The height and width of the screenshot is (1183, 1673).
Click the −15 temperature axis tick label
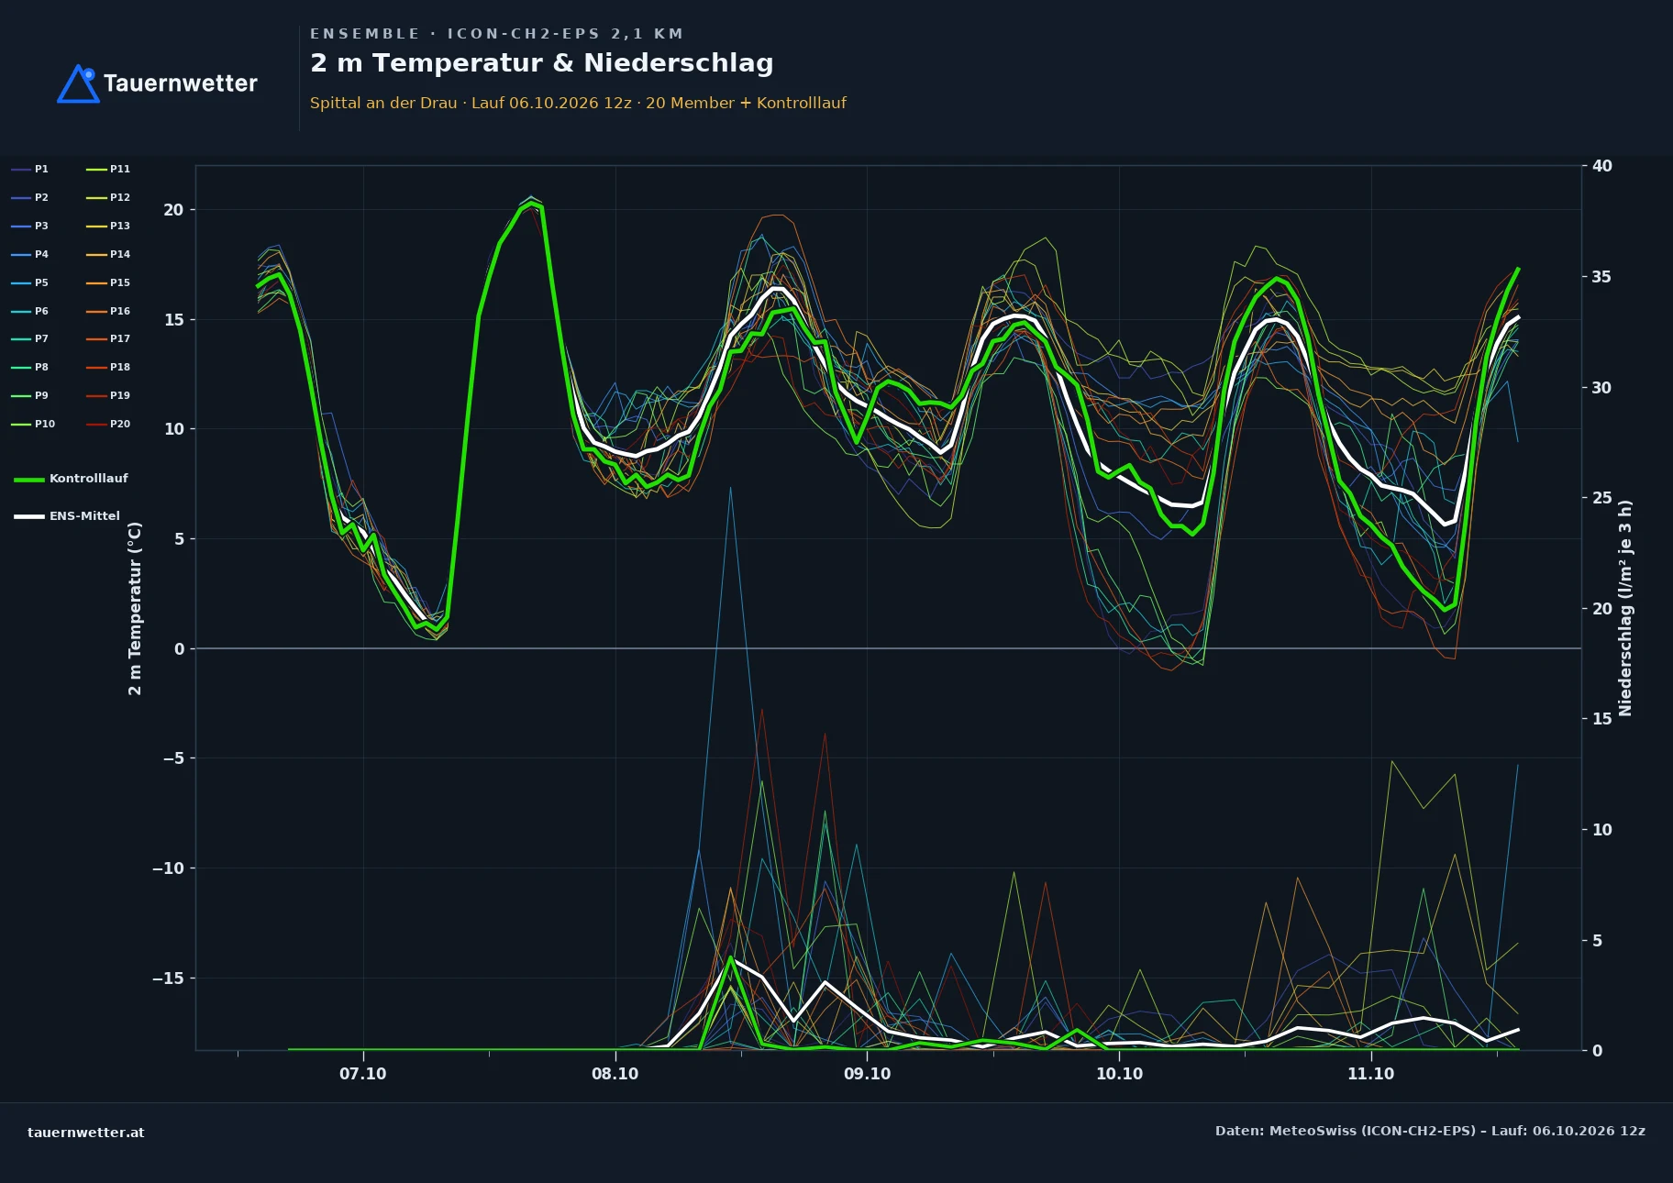[168, 978]
